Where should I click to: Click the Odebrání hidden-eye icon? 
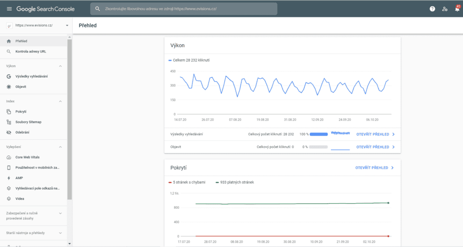[x=9, y=132]
